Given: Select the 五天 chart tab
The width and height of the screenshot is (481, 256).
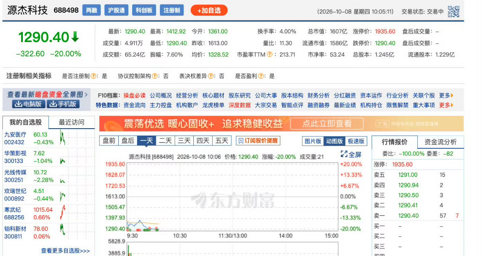Looking at the screenshot, I should [x=222, y=140].
